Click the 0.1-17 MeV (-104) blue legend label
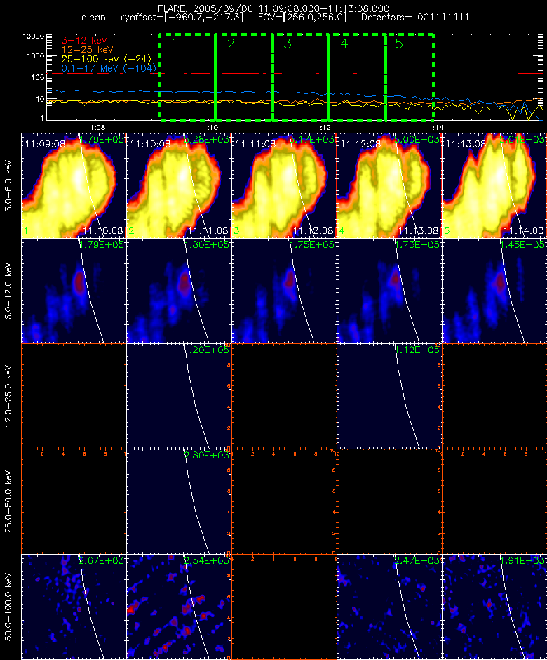This screenshot has width=547, height=660. [109, 68]
